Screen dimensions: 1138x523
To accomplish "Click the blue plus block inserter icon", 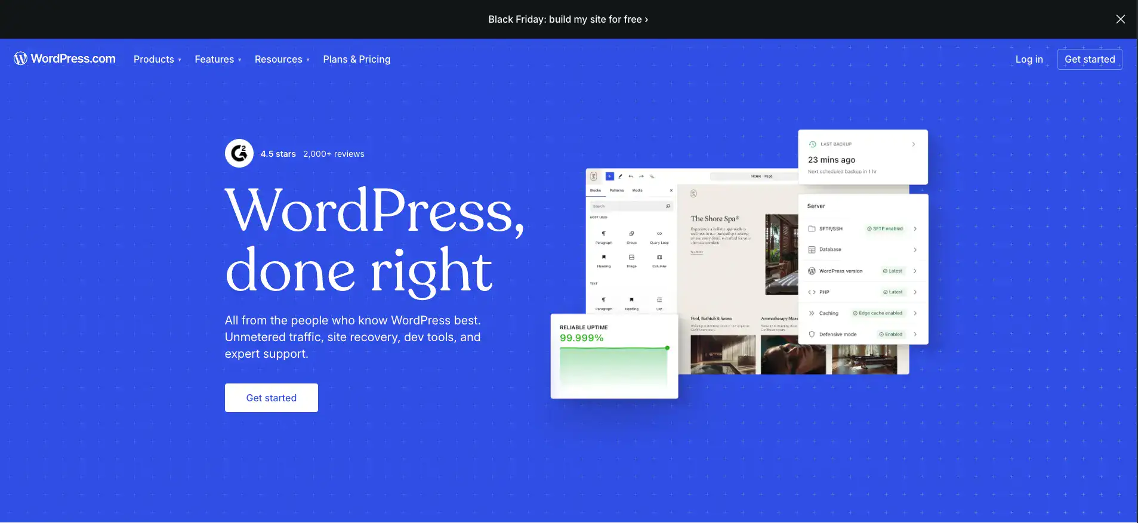I will [x=609, y=176].
